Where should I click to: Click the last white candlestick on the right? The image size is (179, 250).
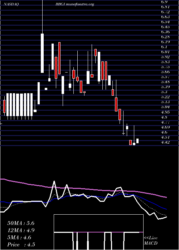(137, 141)
